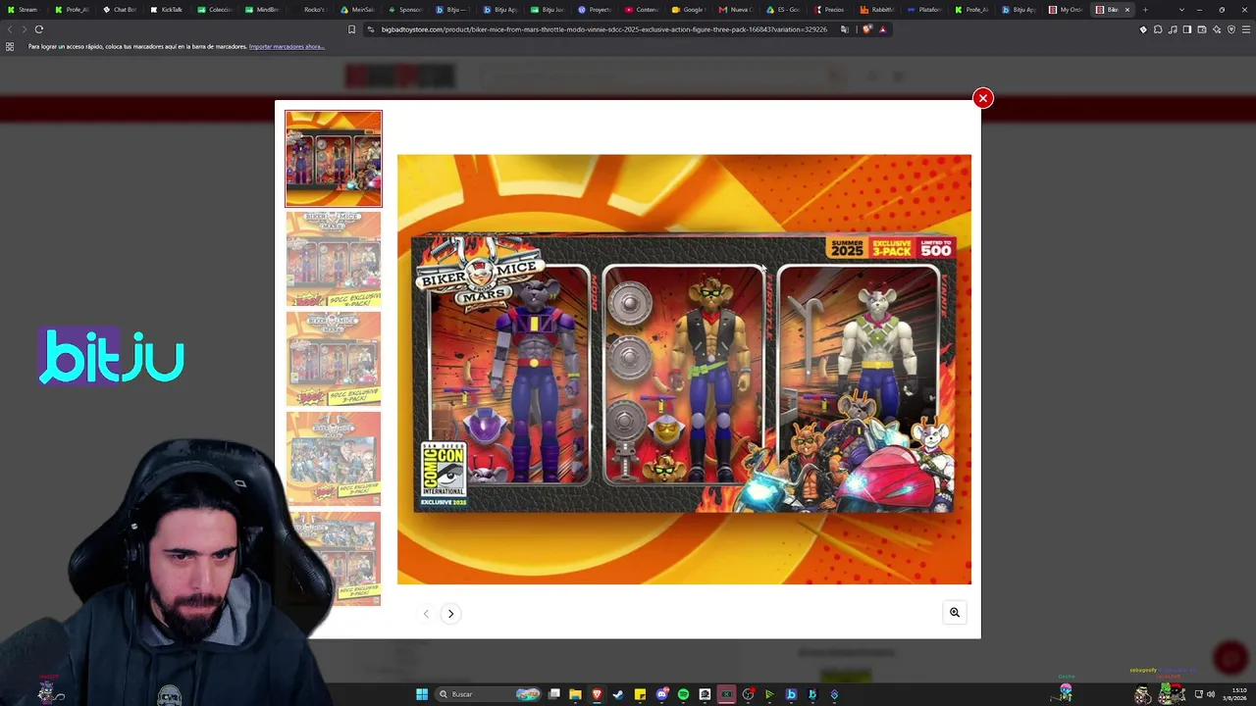The height and width of the screenshot is (706, 1256).
Task: Open Brave Shields panel in address bar
Action: coord(868,29)
